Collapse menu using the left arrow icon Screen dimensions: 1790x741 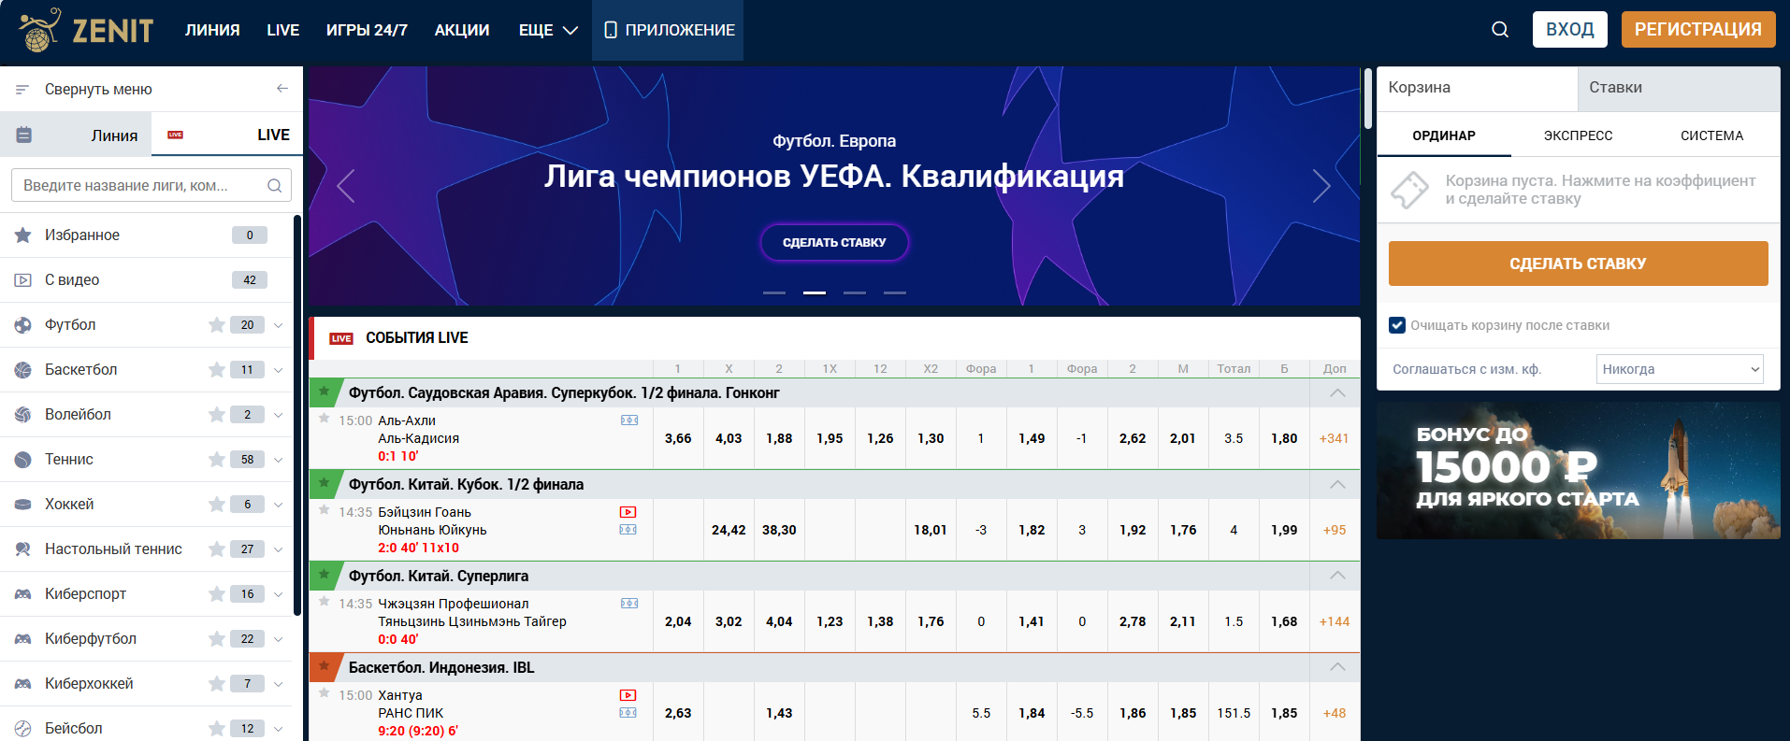pyautogui.click(x=282, y=89)
